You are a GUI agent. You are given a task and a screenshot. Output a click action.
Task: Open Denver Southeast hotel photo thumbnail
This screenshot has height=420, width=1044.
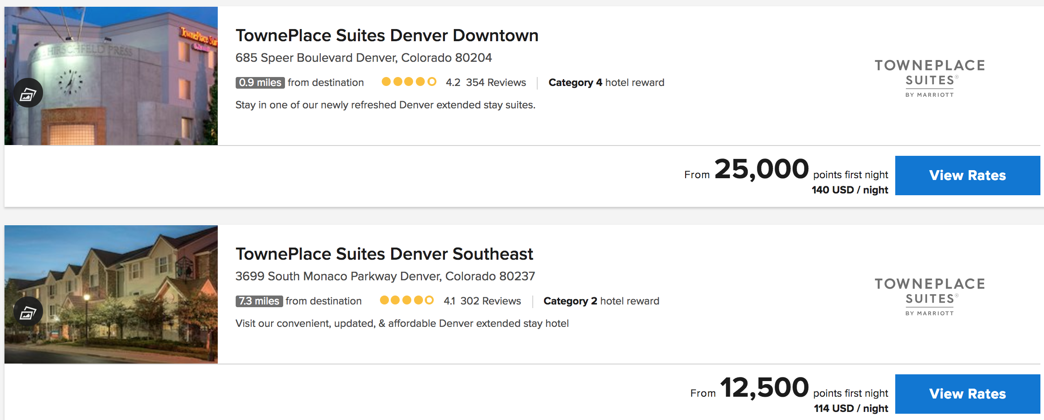coord(111,294)
